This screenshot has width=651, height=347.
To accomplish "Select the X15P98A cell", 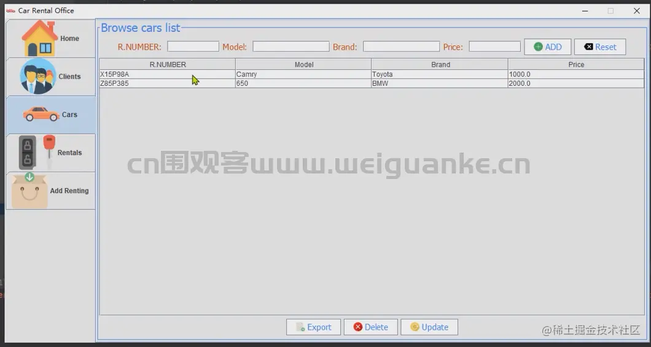I will [168, 74].
